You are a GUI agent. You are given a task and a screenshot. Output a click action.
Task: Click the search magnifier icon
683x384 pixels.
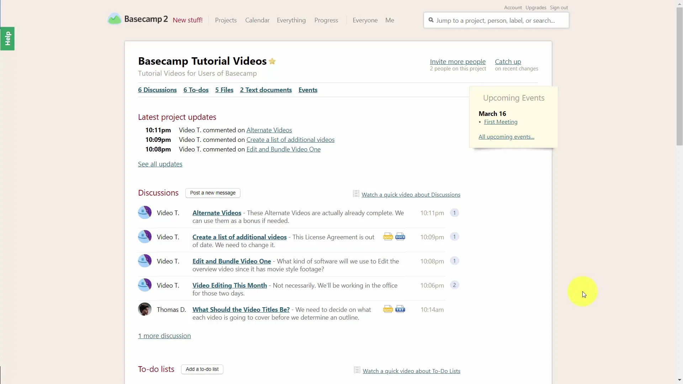tap(431, 20)
